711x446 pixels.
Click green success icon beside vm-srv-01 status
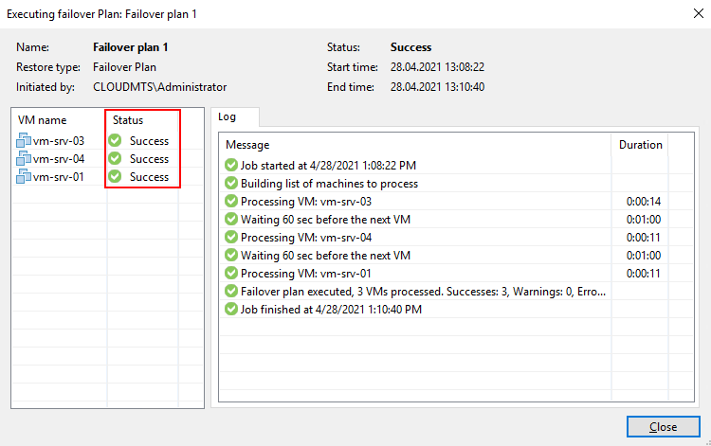click(x=115, y=177)
